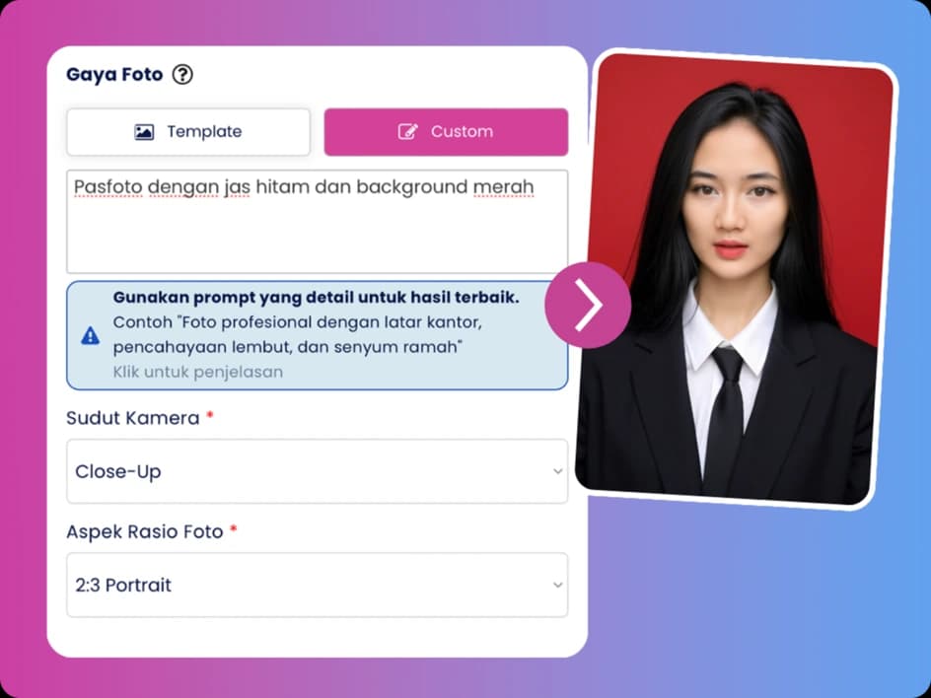Image resolution: width=931 pixels, height=698 pixels.
Task: Click the word merah in the prompt
Action: [x=504, y=187]
